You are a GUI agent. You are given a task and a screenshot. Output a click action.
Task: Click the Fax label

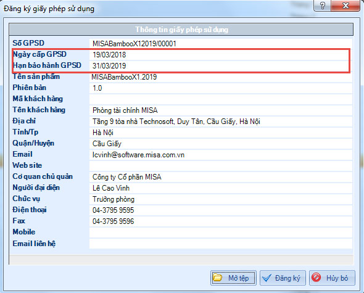(19, 221)
